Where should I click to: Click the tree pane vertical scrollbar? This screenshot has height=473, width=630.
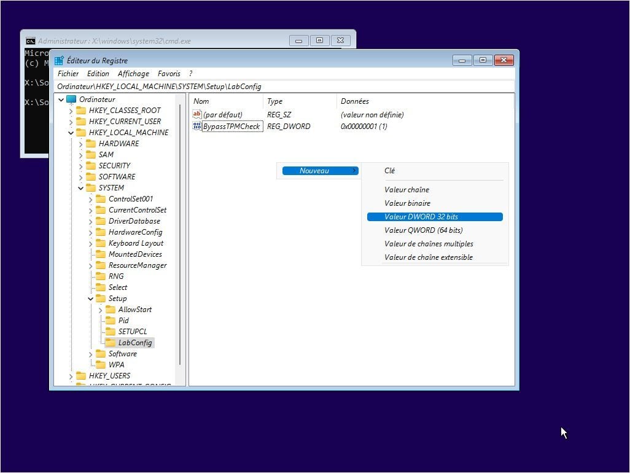[x=179, y=235]
